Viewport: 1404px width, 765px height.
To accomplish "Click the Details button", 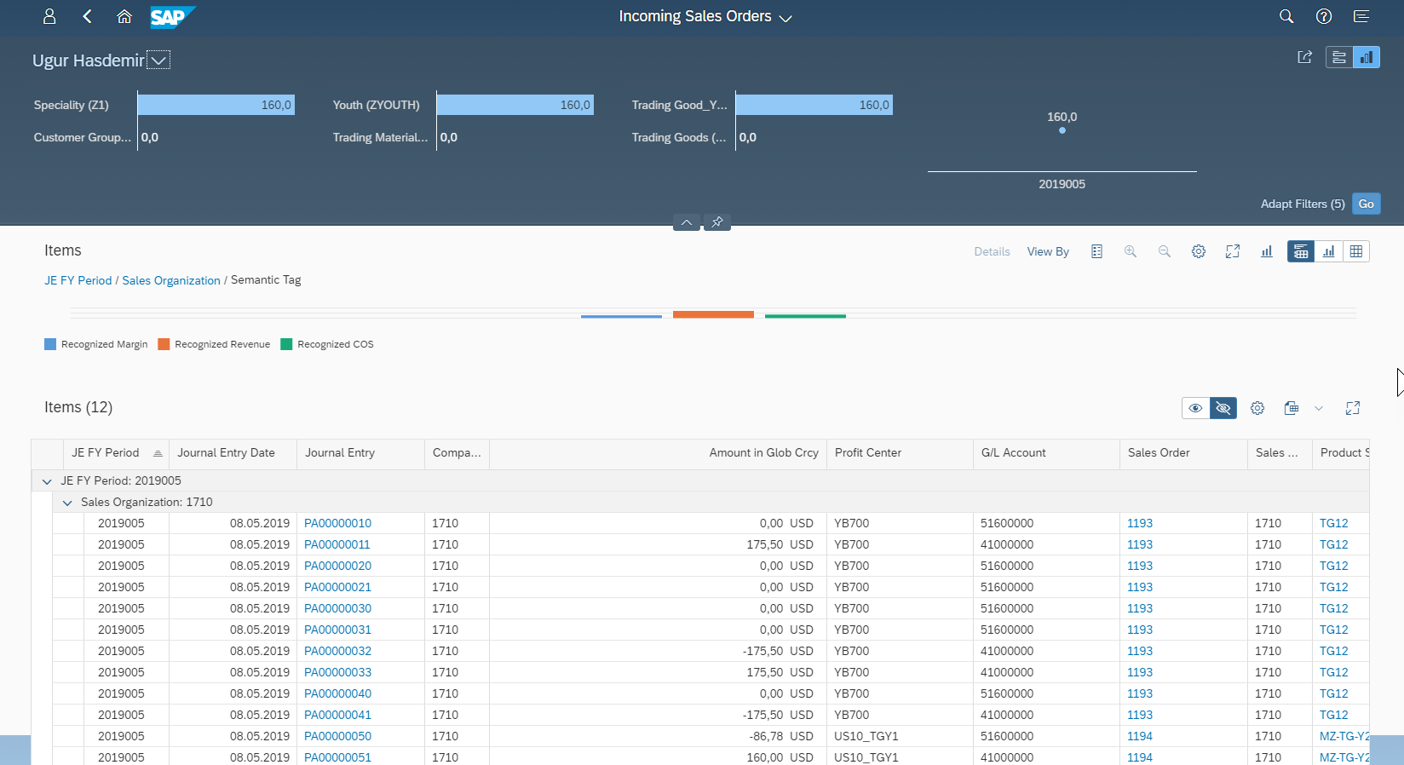I will 992,251.
